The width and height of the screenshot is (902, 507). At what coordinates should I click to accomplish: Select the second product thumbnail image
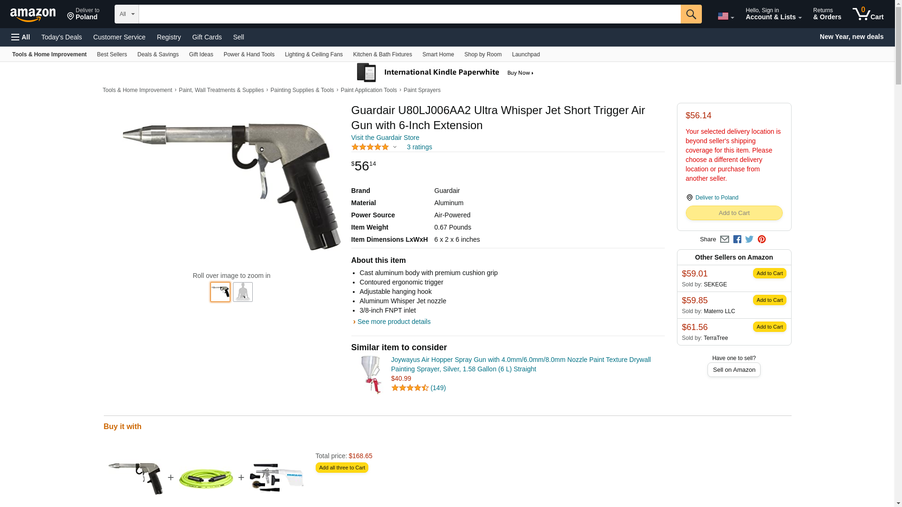coord(243,292)
